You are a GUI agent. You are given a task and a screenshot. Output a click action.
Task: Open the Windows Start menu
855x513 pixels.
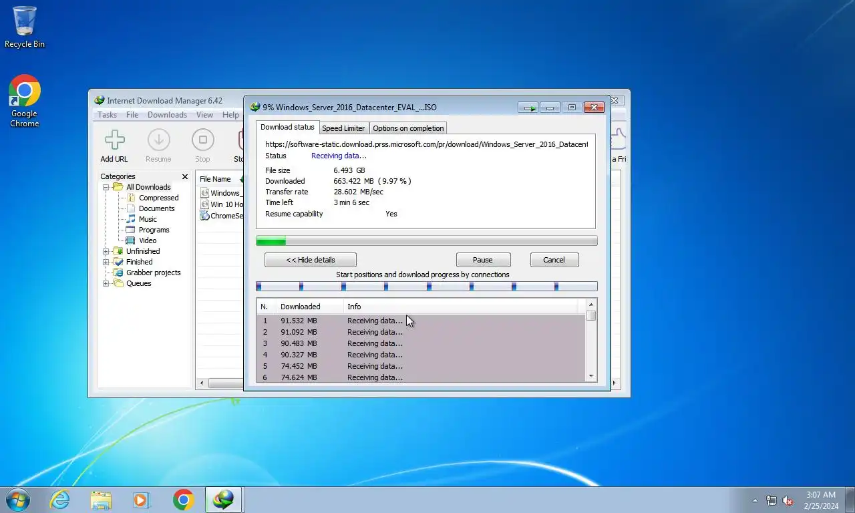click(x=17, y=500)
